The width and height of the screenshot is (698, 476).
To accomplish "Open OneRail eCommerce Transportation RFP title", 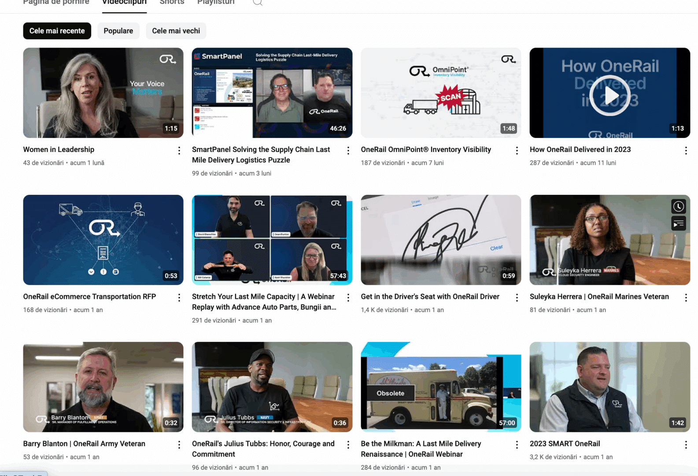I will 89,297.
